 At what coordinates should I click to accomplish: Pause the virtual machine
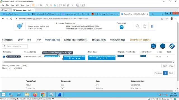[33, 5]
